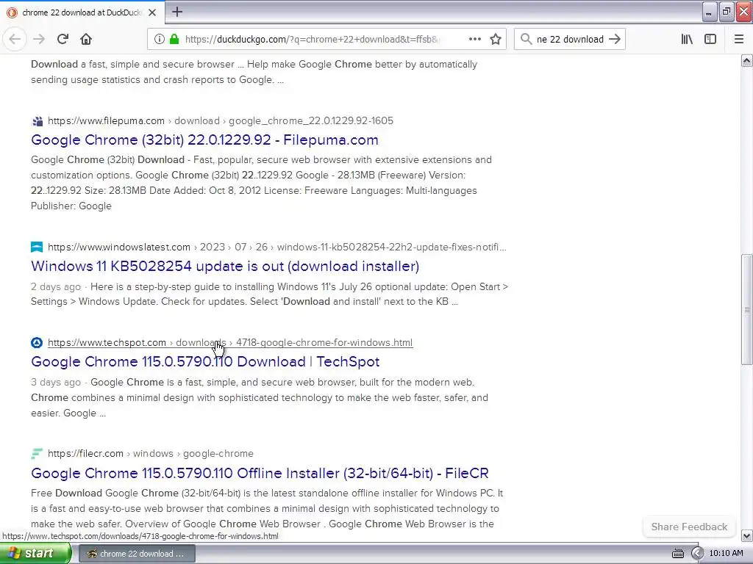Expand hidden system tray icons arrow

point(697,554)
